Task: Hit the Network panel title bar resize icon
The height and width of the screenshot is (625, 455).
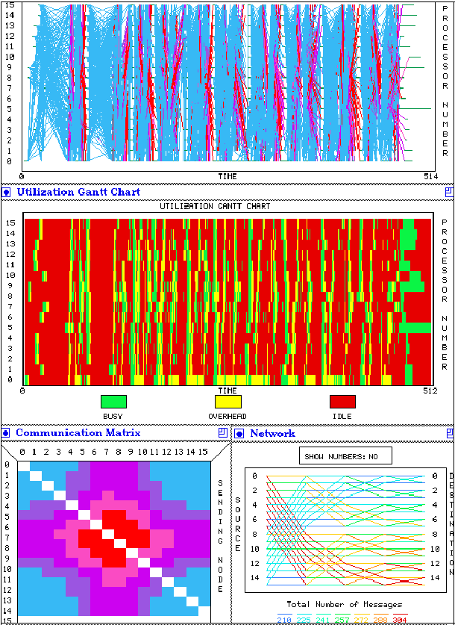Action: pos(448,432)
